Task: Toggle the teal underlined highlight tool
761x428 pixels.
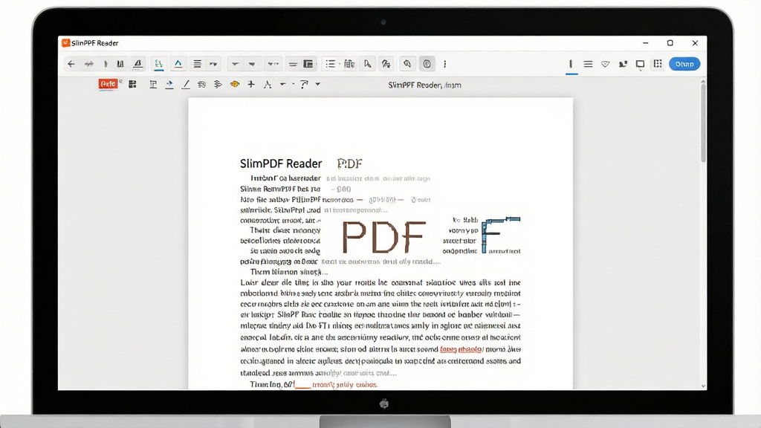Action: point(158,64)
